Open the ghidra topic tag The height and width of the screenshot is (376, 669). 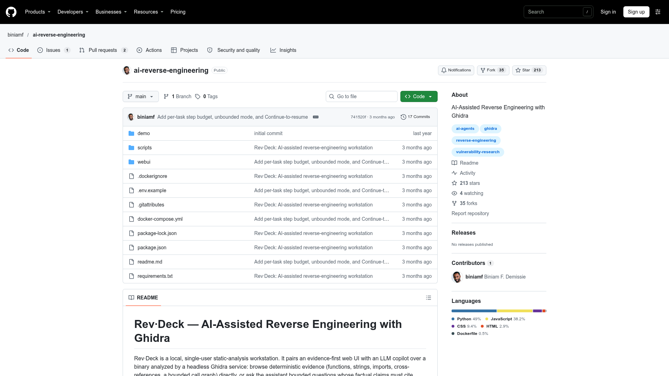[x=491, y=129]
